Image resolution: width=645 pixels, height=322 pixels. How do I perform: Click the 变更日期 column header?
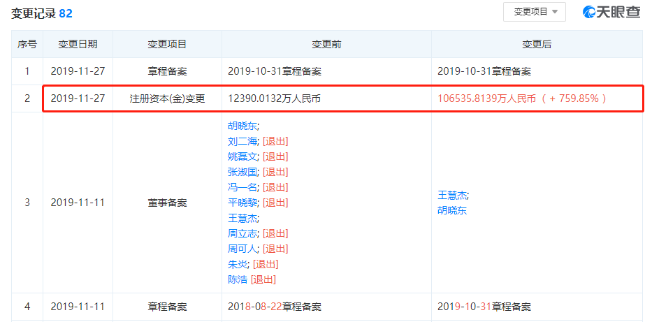click(78, 44)
